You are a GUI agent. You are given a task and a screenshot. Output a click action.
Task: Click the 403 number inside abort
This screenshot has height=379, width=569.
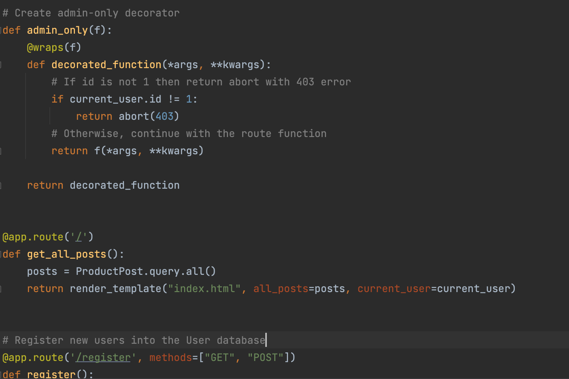pos(164,116)
